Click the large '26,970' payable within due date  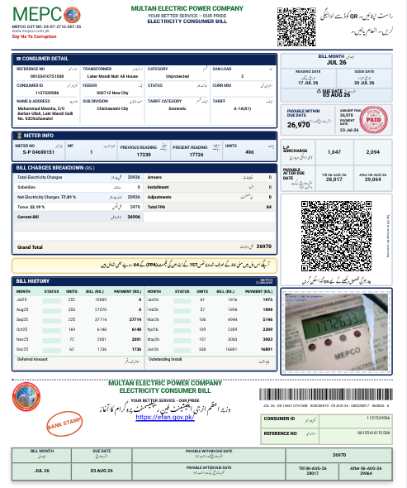point(298,125)
